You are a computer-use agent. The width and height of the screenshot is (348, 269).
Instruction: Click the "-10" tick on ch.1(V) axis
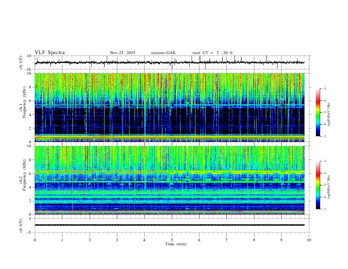29,69
